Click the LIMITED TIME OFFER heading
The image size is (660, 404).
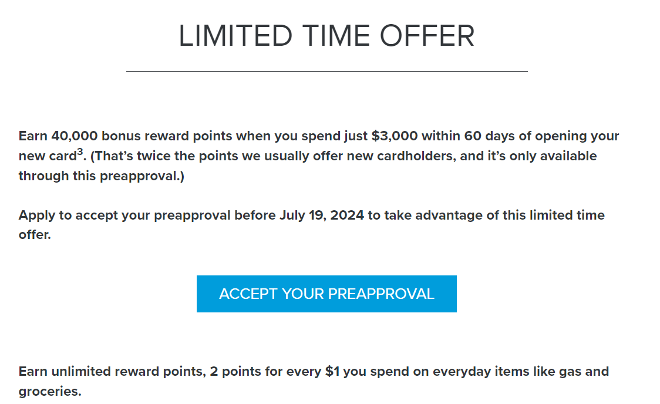[326, 36]
